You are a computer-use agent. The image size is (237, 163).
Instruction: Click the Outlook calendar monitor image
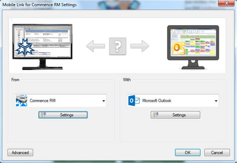(x=193, y=47)
